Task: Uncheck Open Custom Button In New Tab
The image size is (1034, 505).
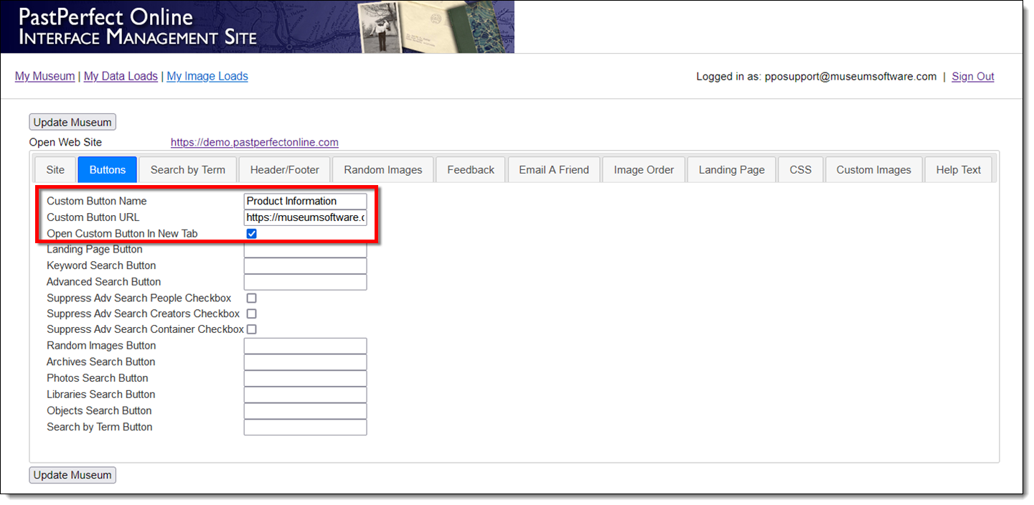Action: point(251,234)
